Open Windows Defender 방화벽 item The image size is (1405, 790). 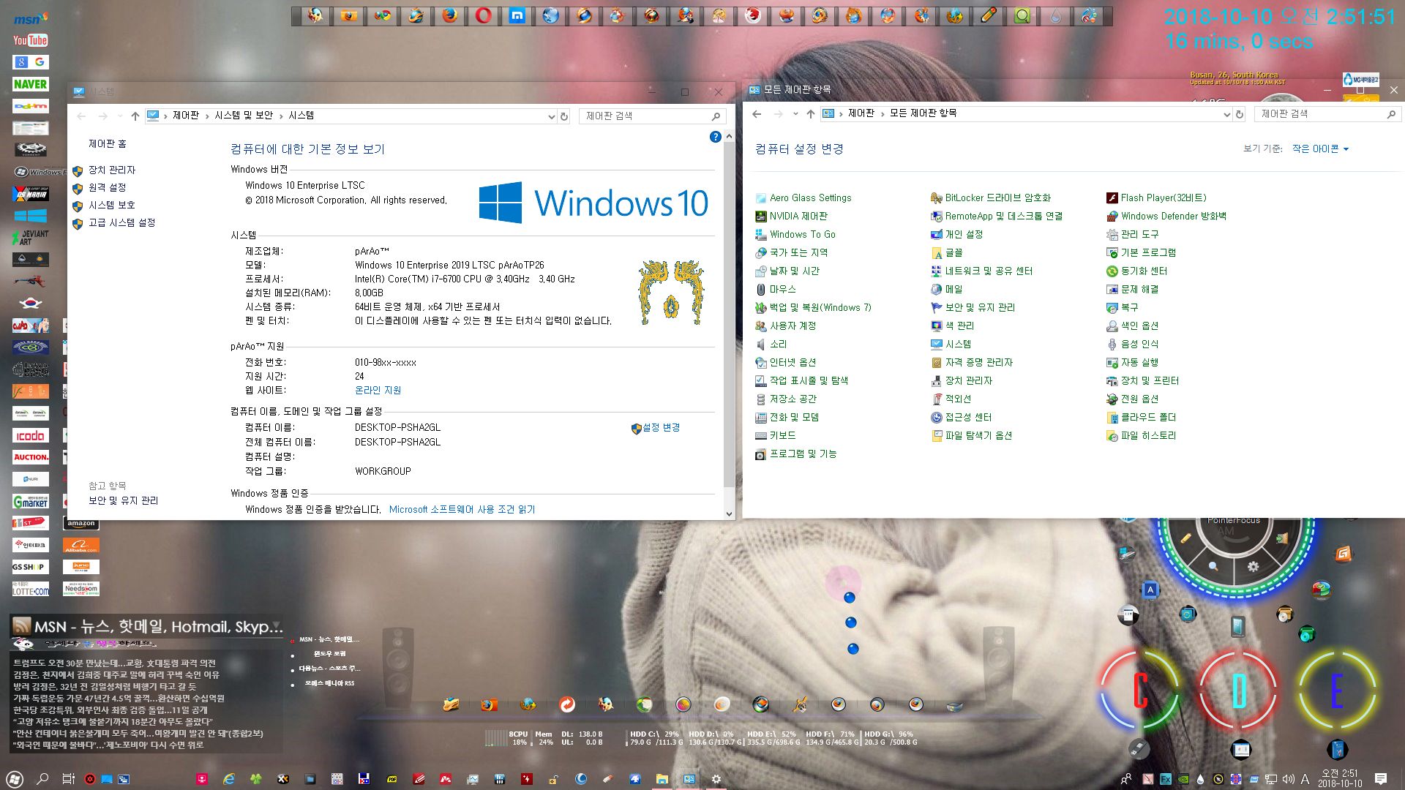click(x=1166, y=216)
